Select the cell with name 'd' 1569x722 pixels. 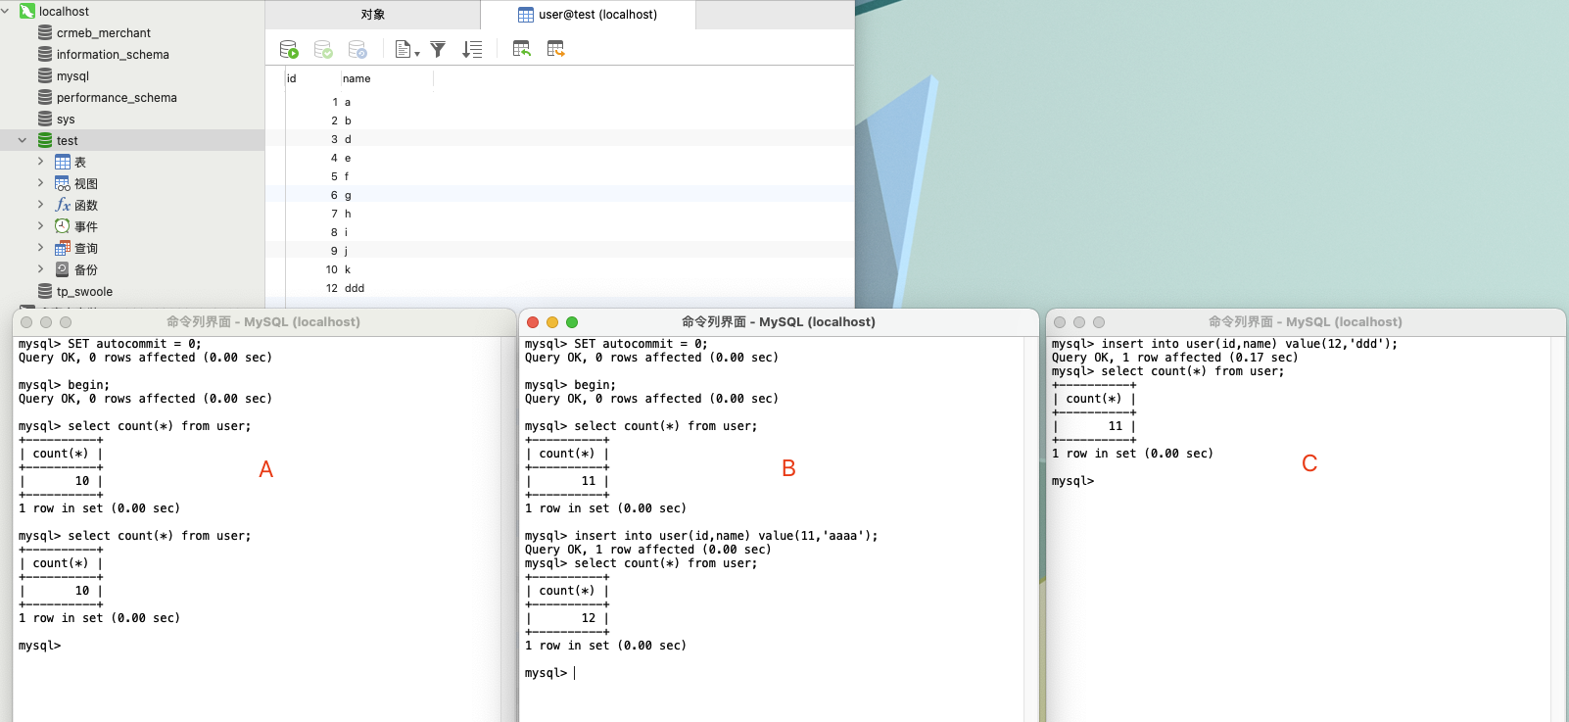click(348, 139)
